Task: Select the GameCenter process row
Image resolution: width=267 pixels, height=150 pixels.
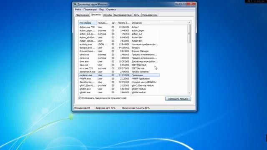Action: tap(119, 82)
